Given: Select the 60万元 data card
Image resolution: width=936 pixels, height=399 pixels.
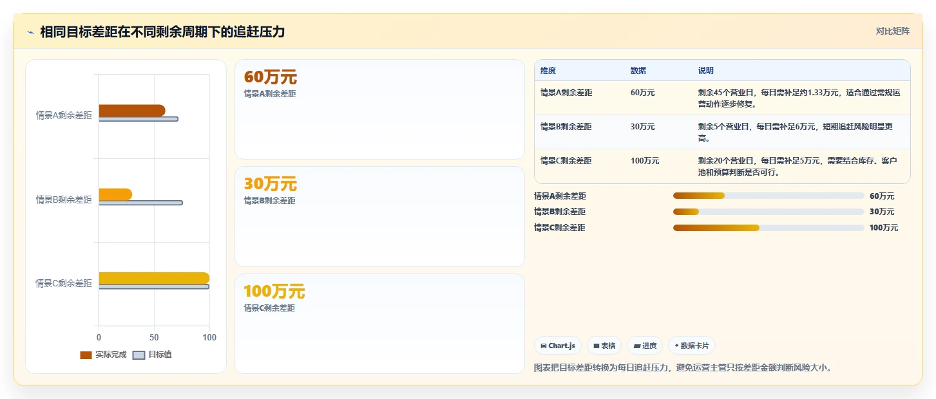Looking at the screenshot, I should pos(379,109).
